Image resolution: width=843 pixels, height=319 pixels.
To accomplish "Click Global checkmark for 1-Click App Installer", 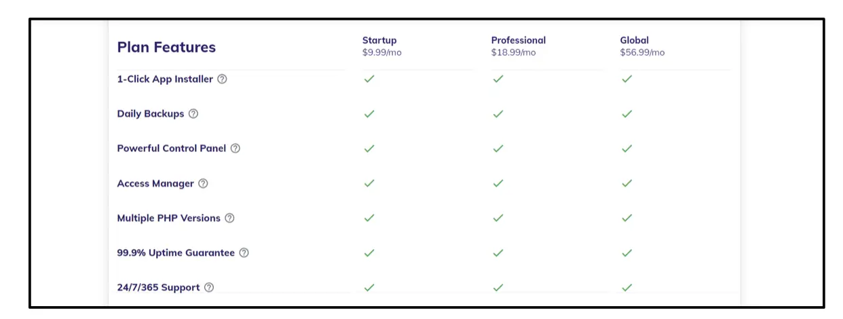I will (627, 79).
